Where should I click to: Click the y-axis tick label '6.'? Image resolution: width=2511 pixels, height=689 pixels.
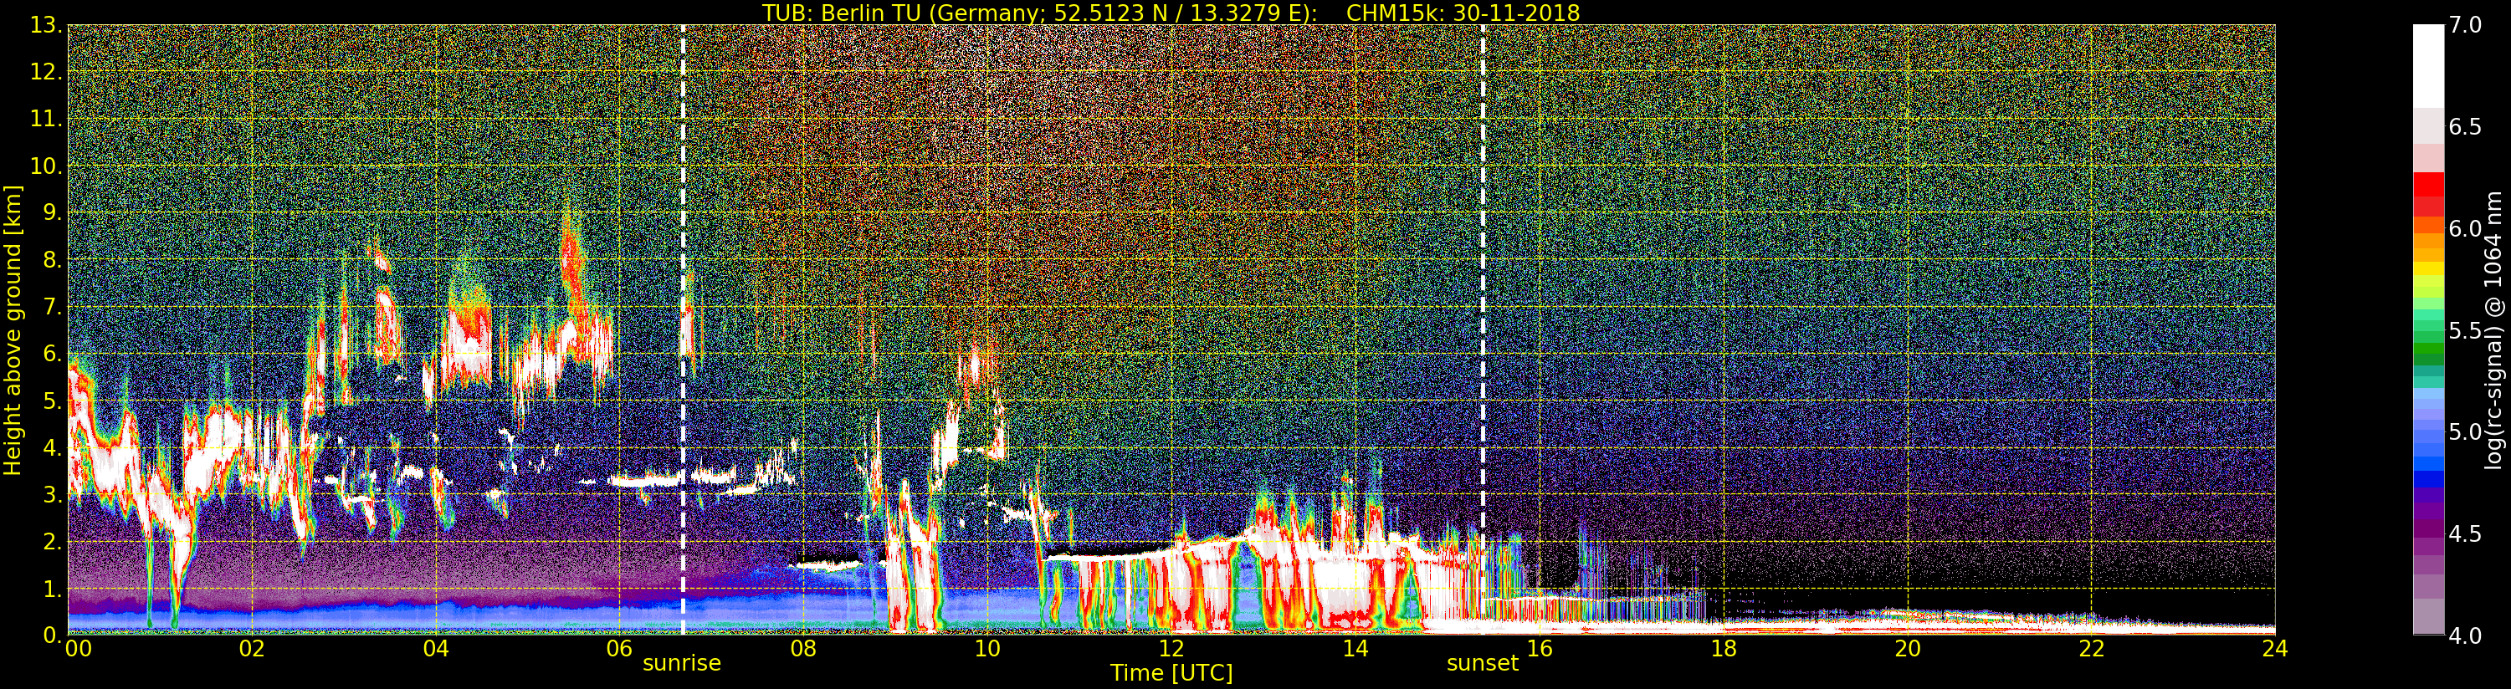(x=52, y=354)
